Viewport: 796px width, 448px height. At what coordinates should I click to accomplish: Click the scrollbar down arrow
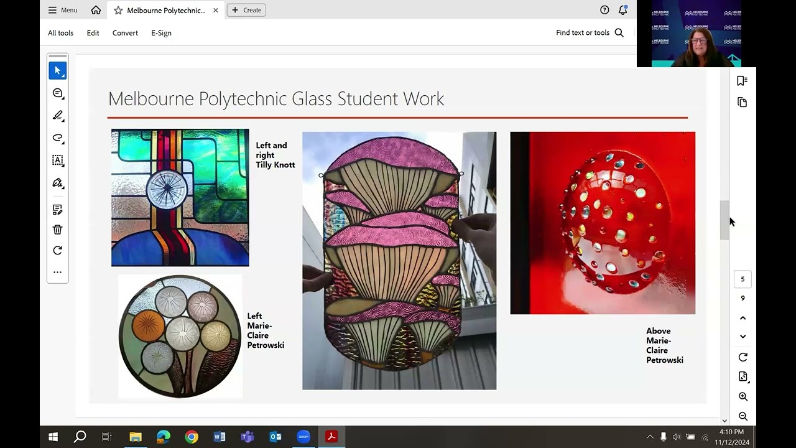pyautogui.click(x=724, y=421)
